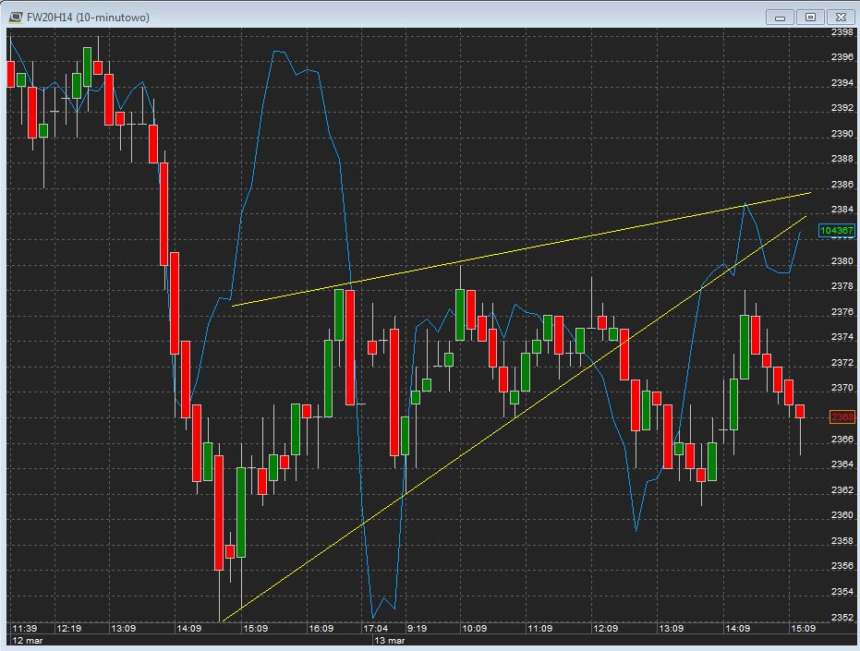Click the blue indicator line's highest peak

pos(276,53)
